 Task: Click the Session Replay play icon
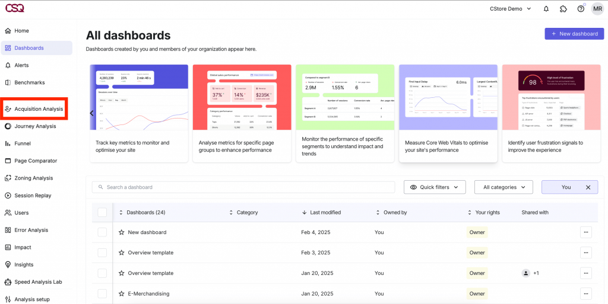8,196
